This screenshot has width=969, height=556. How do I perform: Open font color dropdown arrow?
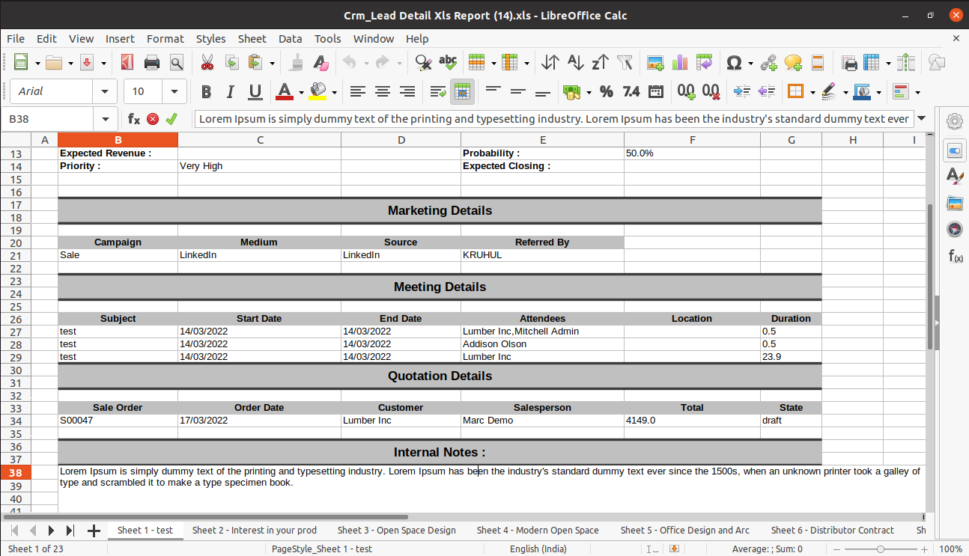[x=301, y=92]
